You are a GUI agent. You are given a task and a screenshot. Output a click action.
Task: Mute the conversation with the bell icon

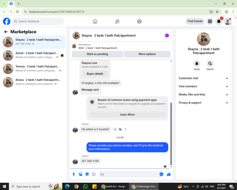197,64
